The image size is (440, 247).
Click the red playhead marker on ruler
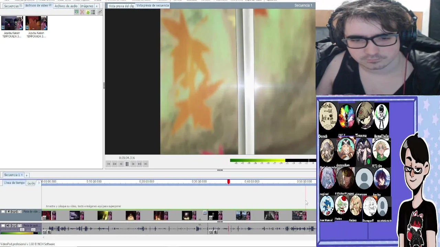(x=228, y=181)
